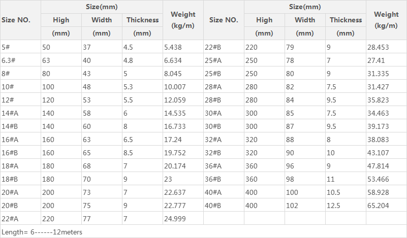The width and height of the screenshot is (407, 238).
Task: Select weight value 27.41
Action: point(376,60)
